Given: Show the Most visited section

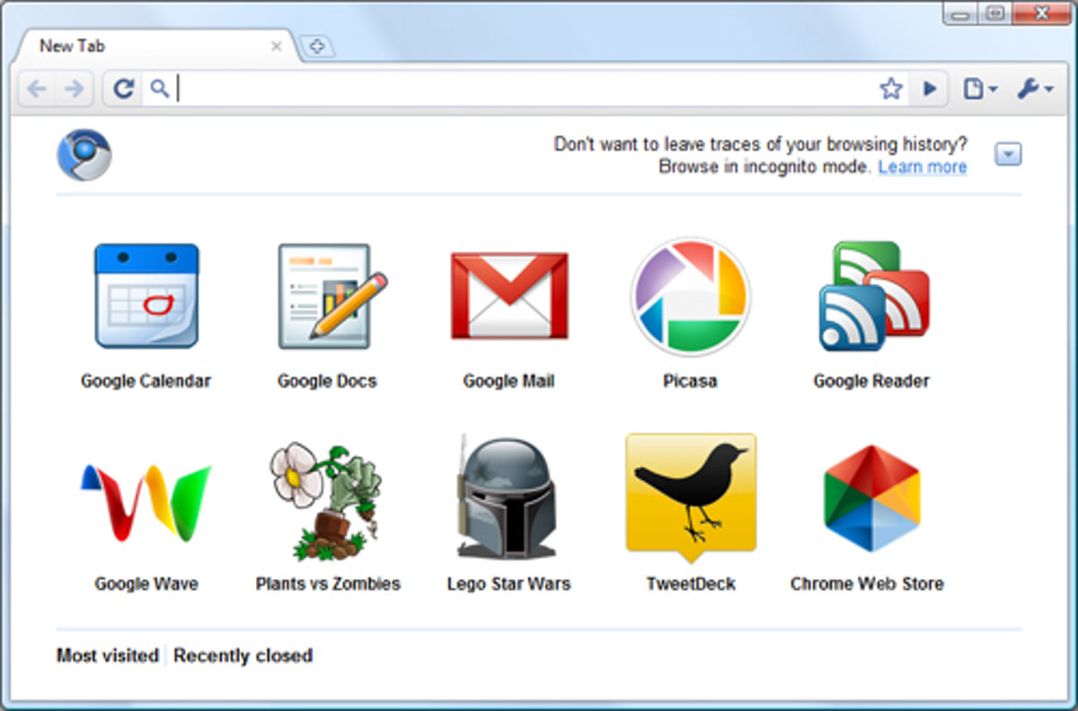Looking at the screenshot, I should pyautogui.click(x=107, y=655).
